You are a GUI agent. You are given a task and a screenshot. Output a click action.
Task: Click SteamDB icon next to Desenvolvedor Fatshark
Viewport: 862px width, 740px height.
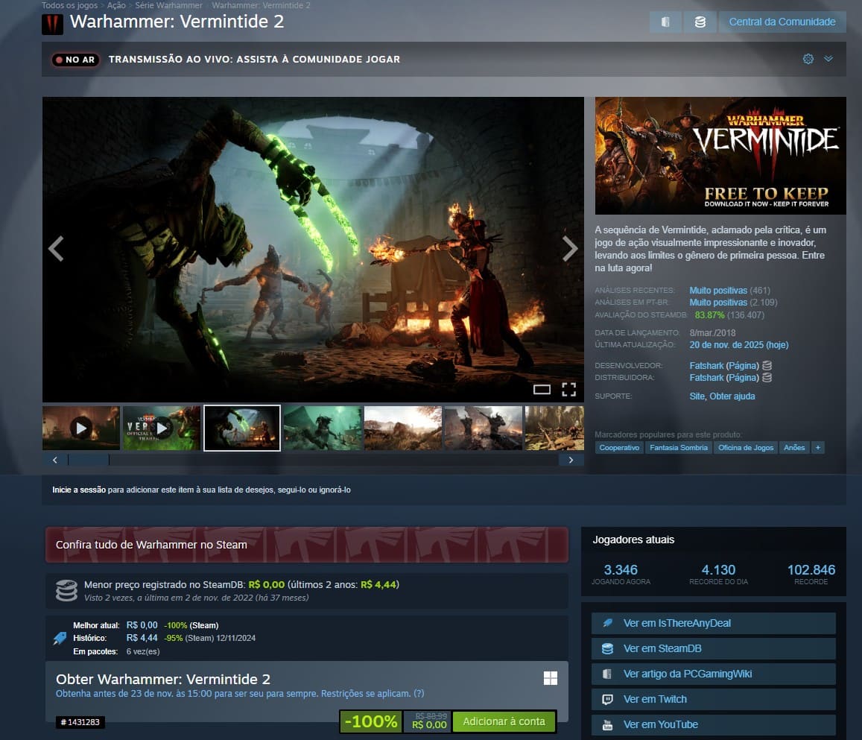click(767, 365)
